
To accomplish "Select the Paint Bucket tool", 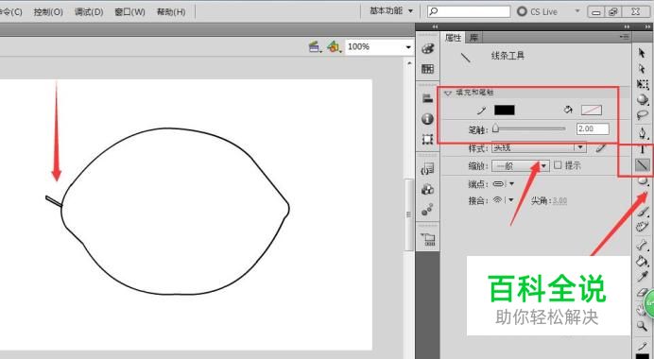I will coord(643,261).
